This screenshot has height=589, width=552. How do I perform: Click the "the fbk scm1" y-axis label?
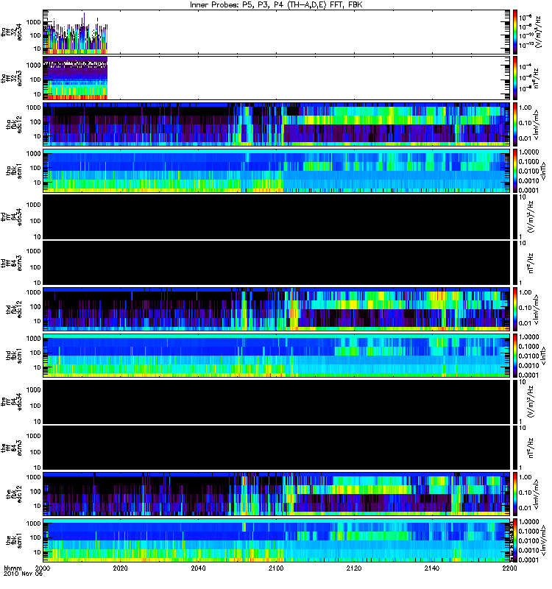[x=14, y=540]
